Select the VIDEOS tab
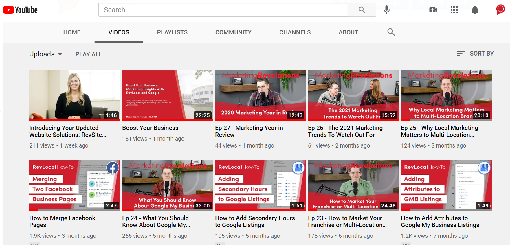510x245 pixels. [119, 32]
